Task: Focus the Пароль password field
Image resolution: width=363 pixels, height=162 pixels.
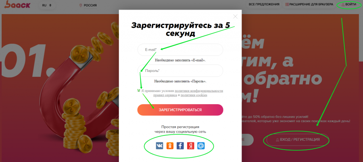Action: (x=180, y=71)
